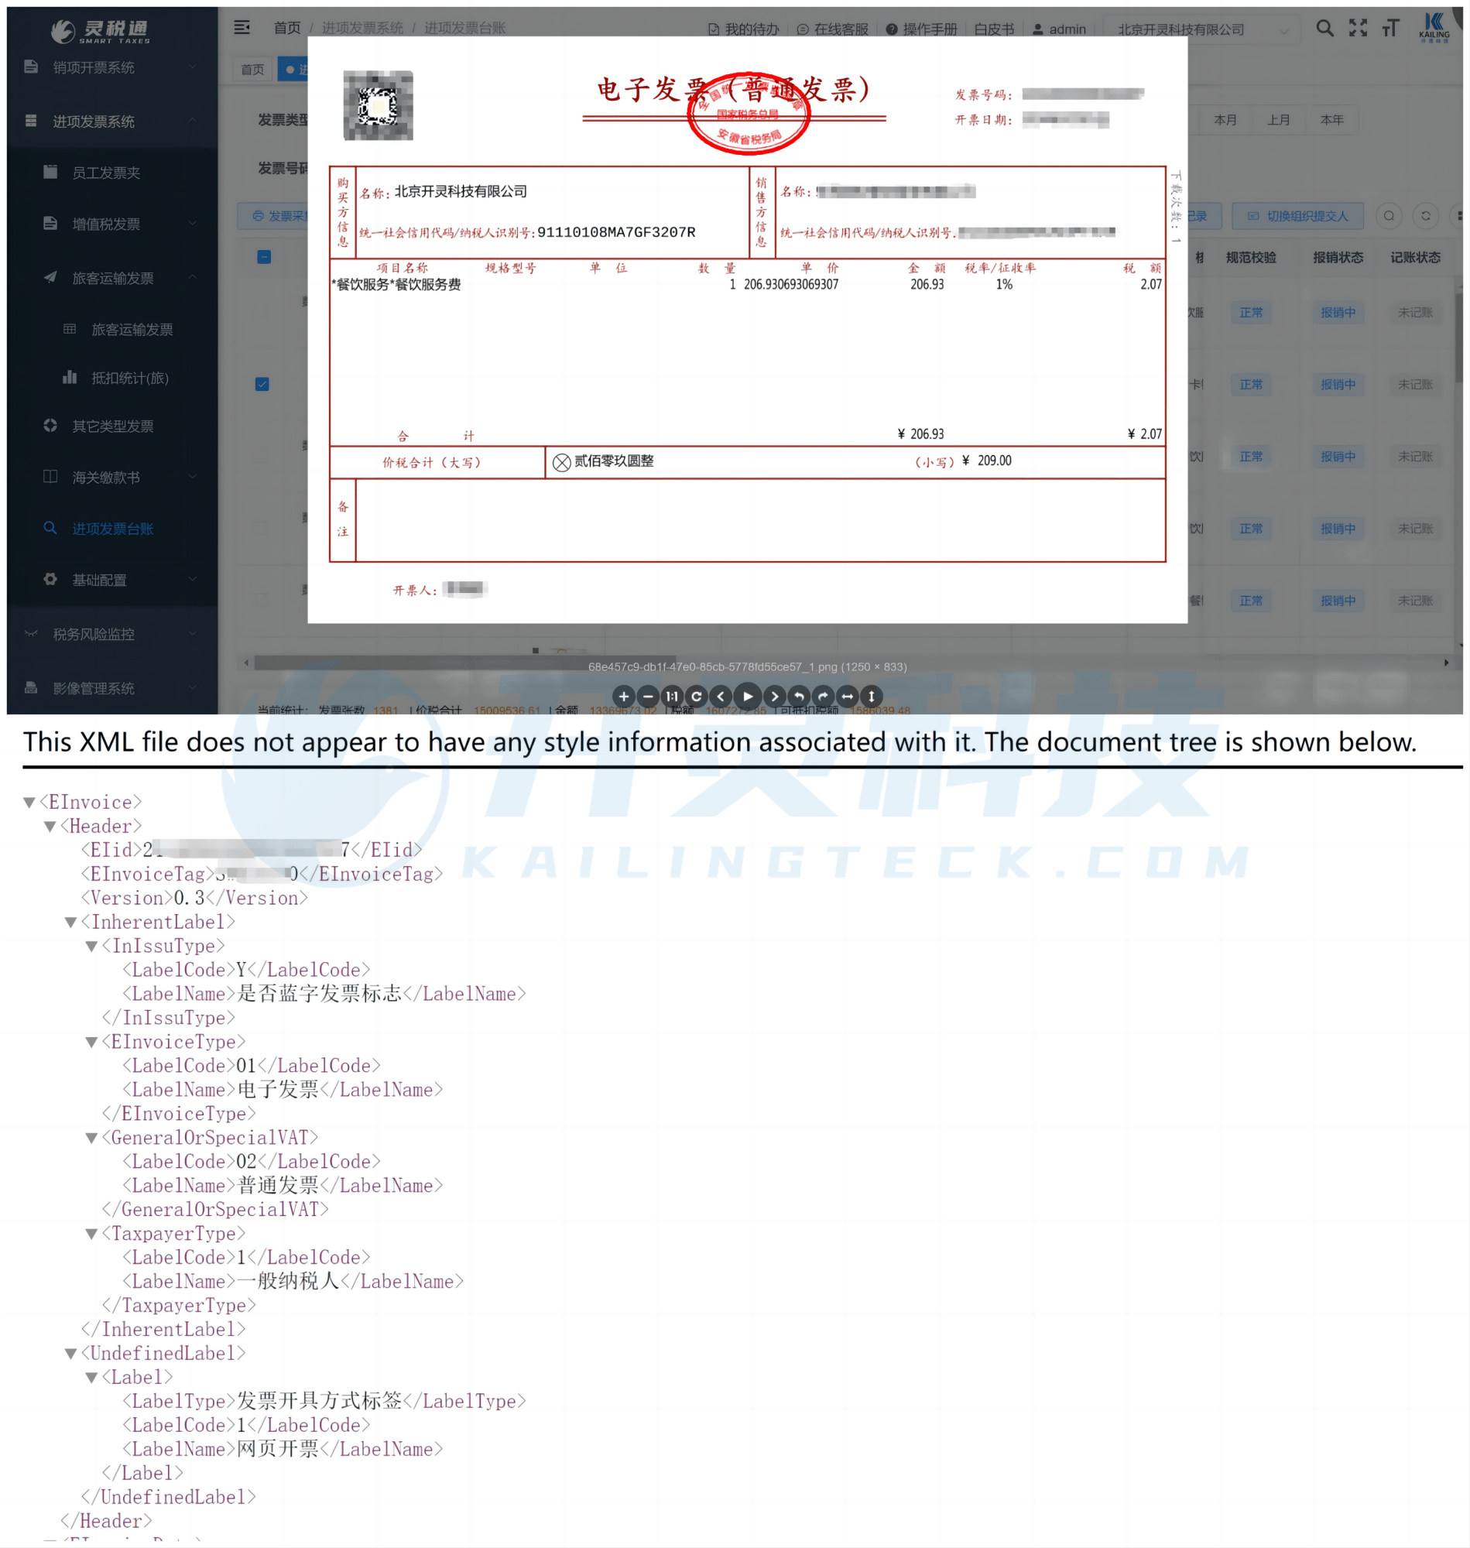Go to previous image in viewer
The width and height of the screenshot is (1470, 1548).
721,696
